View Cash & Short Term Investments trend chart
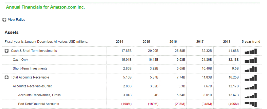The width and height of the screenshot is (267, 109). pos(250,51)
